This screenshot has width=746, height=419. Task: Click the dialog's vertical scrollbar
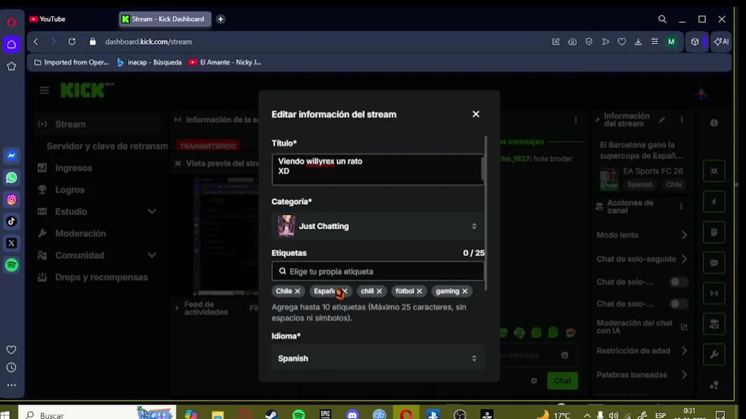pos(485,214)
